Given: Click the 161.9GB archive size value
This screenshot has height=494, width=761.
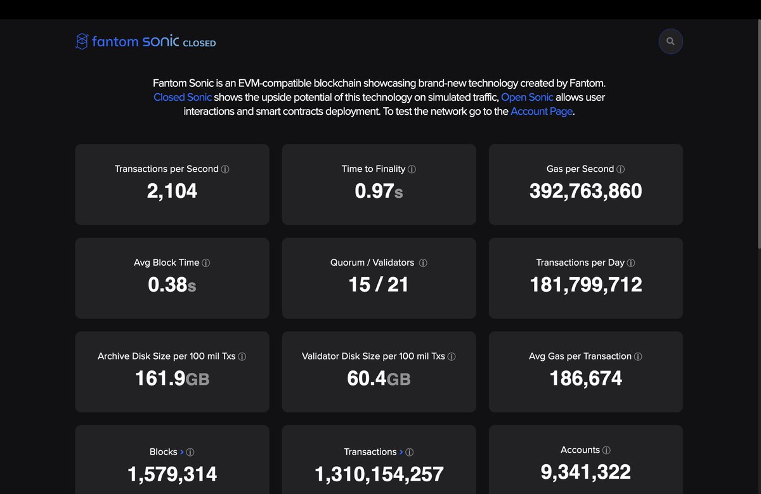Looking at the screenshot, I should click(172, 379).
